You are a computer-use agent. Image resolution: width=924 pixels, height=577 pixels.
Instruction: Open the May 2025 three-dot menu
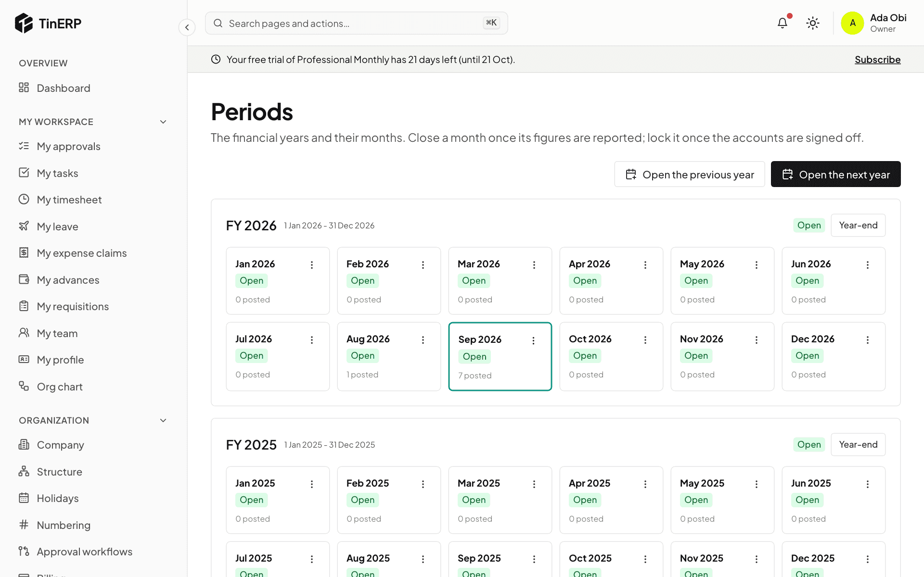pyautogui.click(x=757, y=484)
